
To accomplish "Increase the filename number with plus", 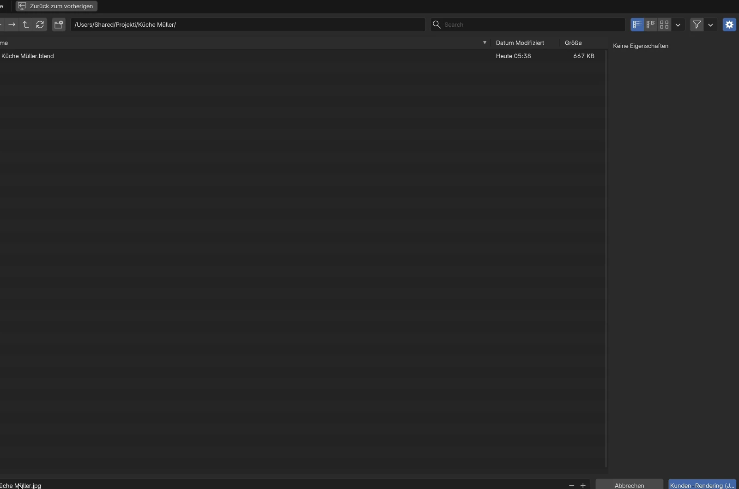I will point(583,485).
